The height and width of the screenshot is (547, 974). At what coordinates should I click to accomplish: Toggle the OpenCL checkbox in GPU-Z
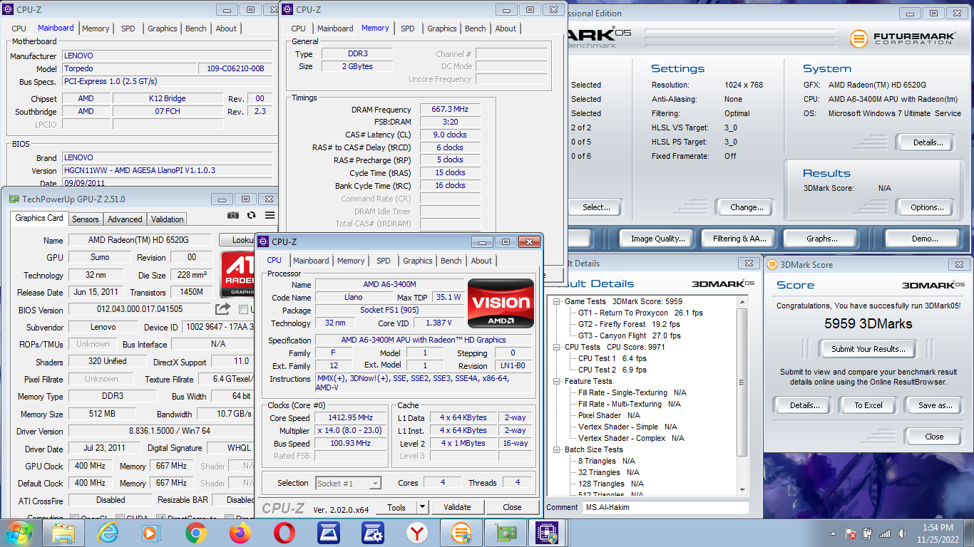[x=74, y=518]
